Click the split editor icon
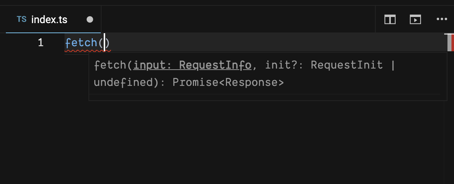This screenshot has width=454, height=184. click(390, 19)
